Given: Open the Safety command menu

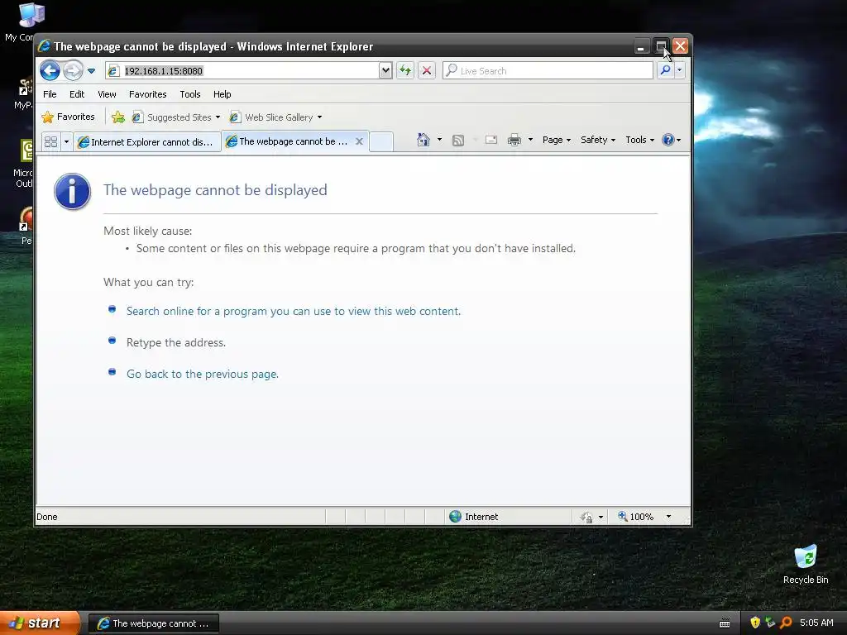Looking at the screenshot, I should [x=597, y=140].
